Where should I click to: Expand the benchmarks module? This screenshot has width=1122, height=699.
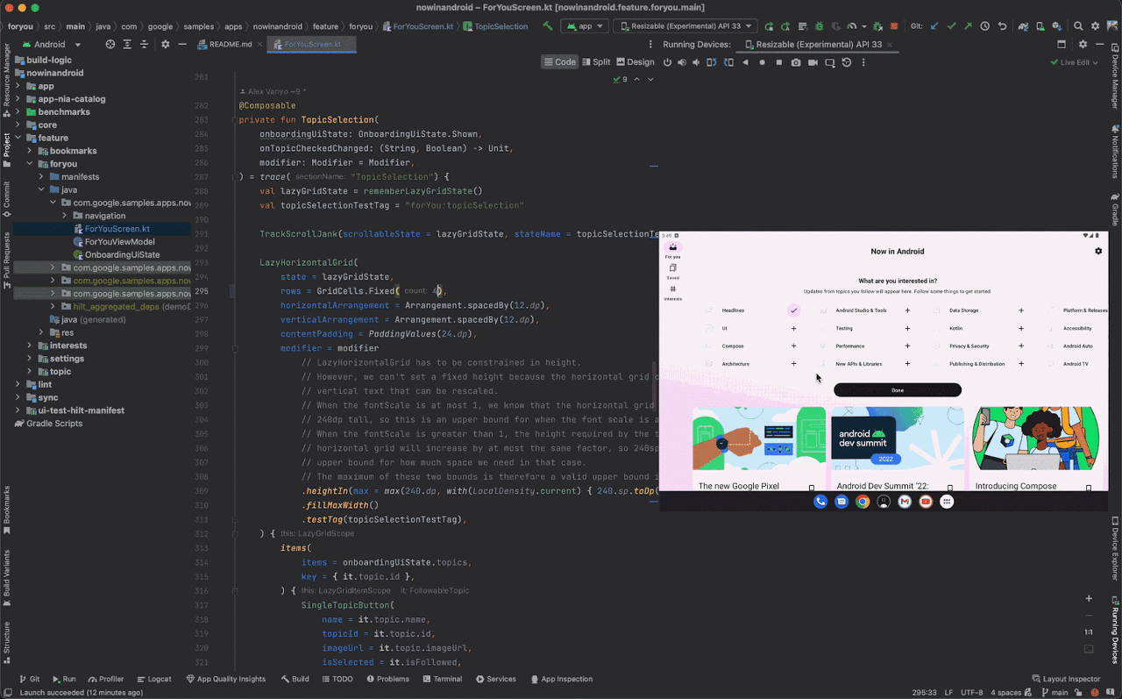coord(18,112)
